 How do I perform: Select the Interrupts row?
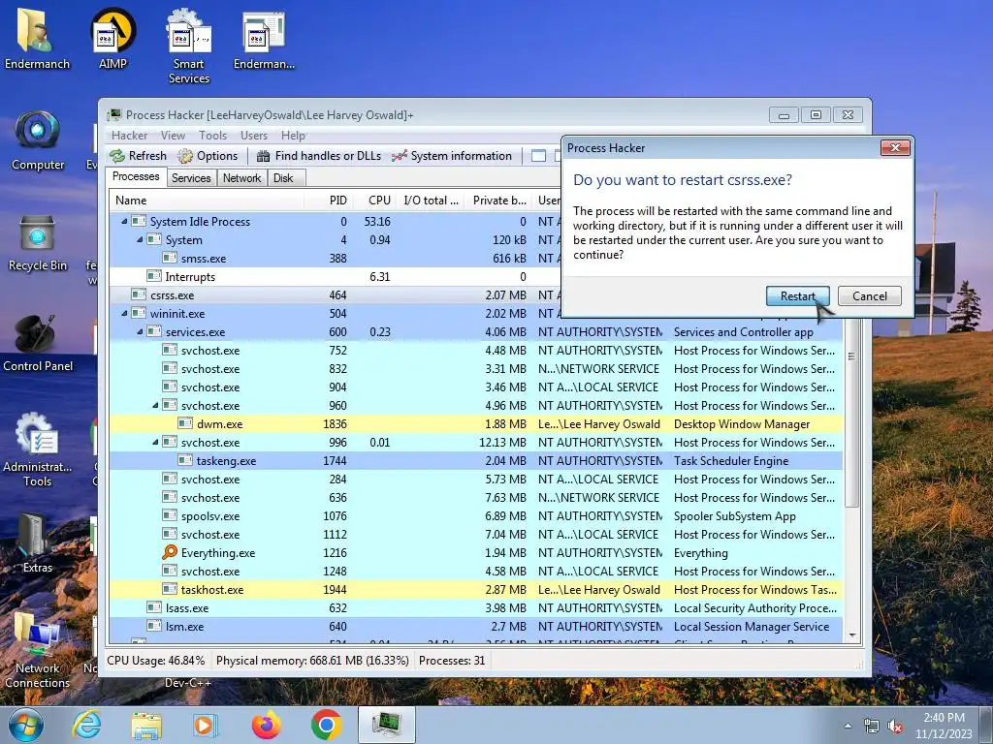[336, 276]
